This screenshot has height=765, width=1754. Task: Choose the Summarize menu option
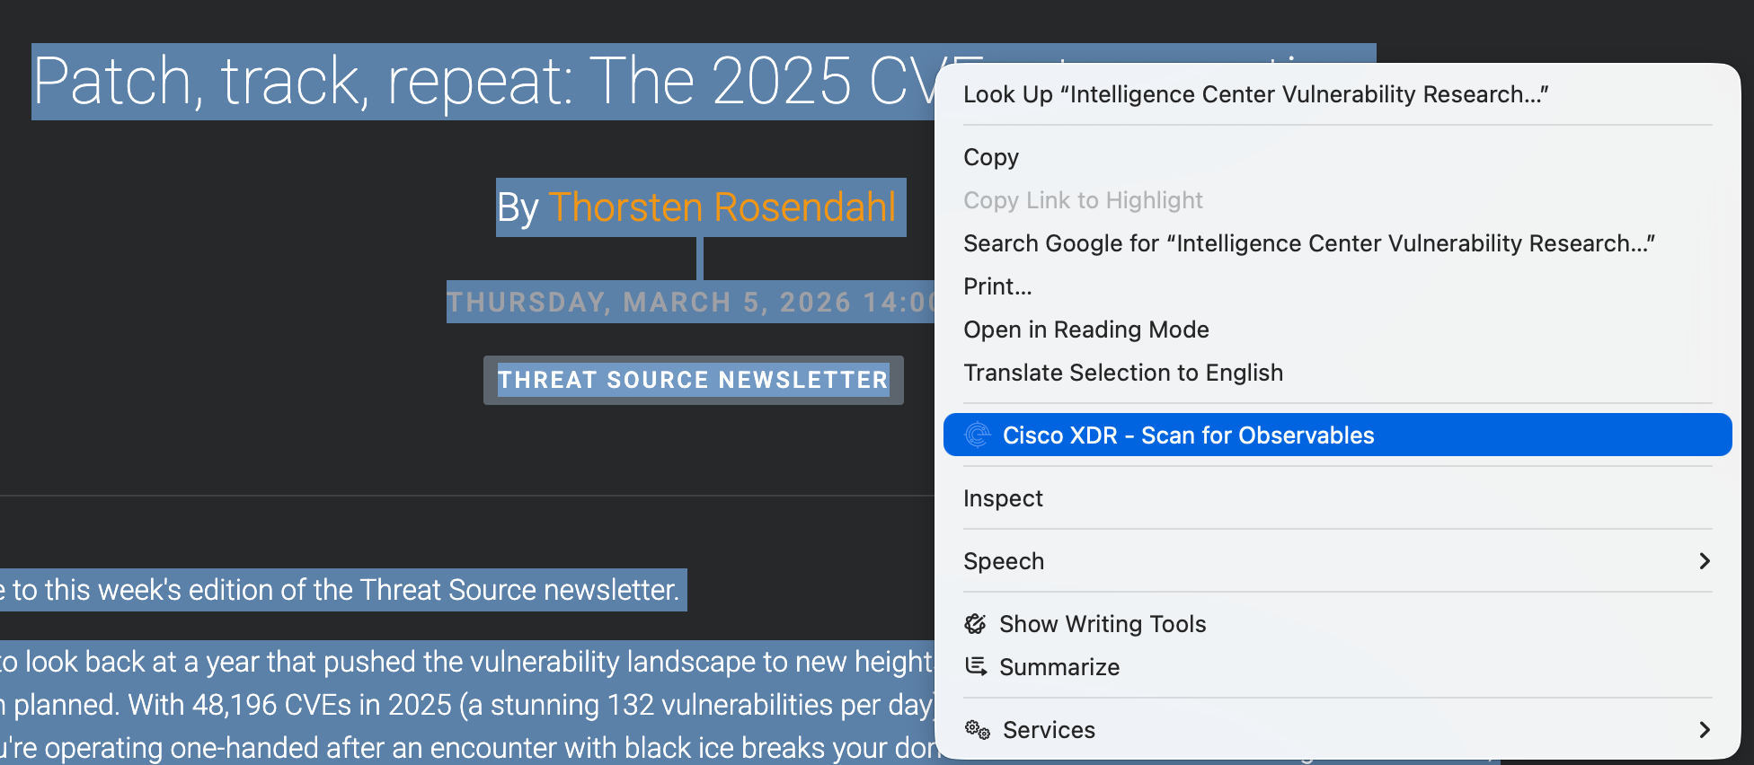coord(1059,667)
